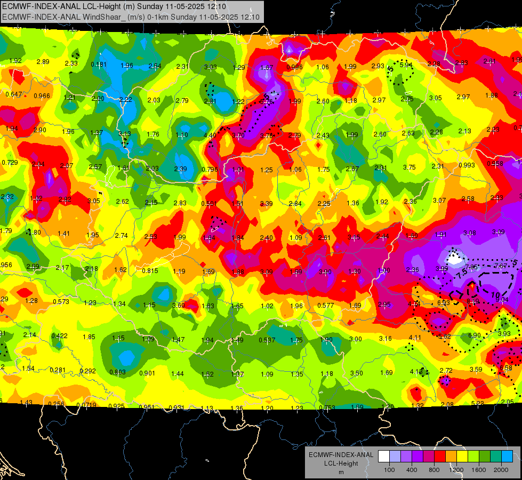The width and height of the screenshot is (522, 480).
Task: Click the wind shear value 0.647
Action: click(14, 94)
